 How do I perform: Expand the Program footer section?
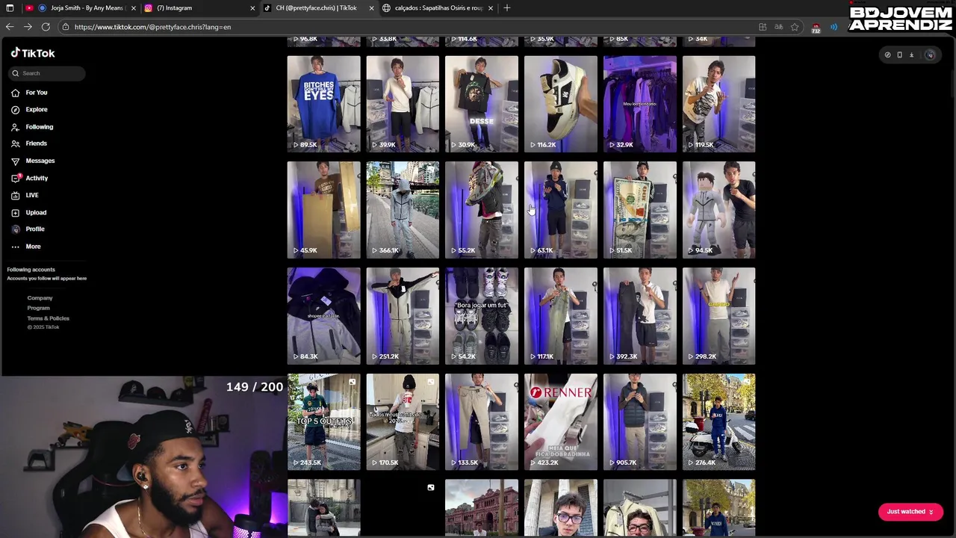click(x=38, y=308)
